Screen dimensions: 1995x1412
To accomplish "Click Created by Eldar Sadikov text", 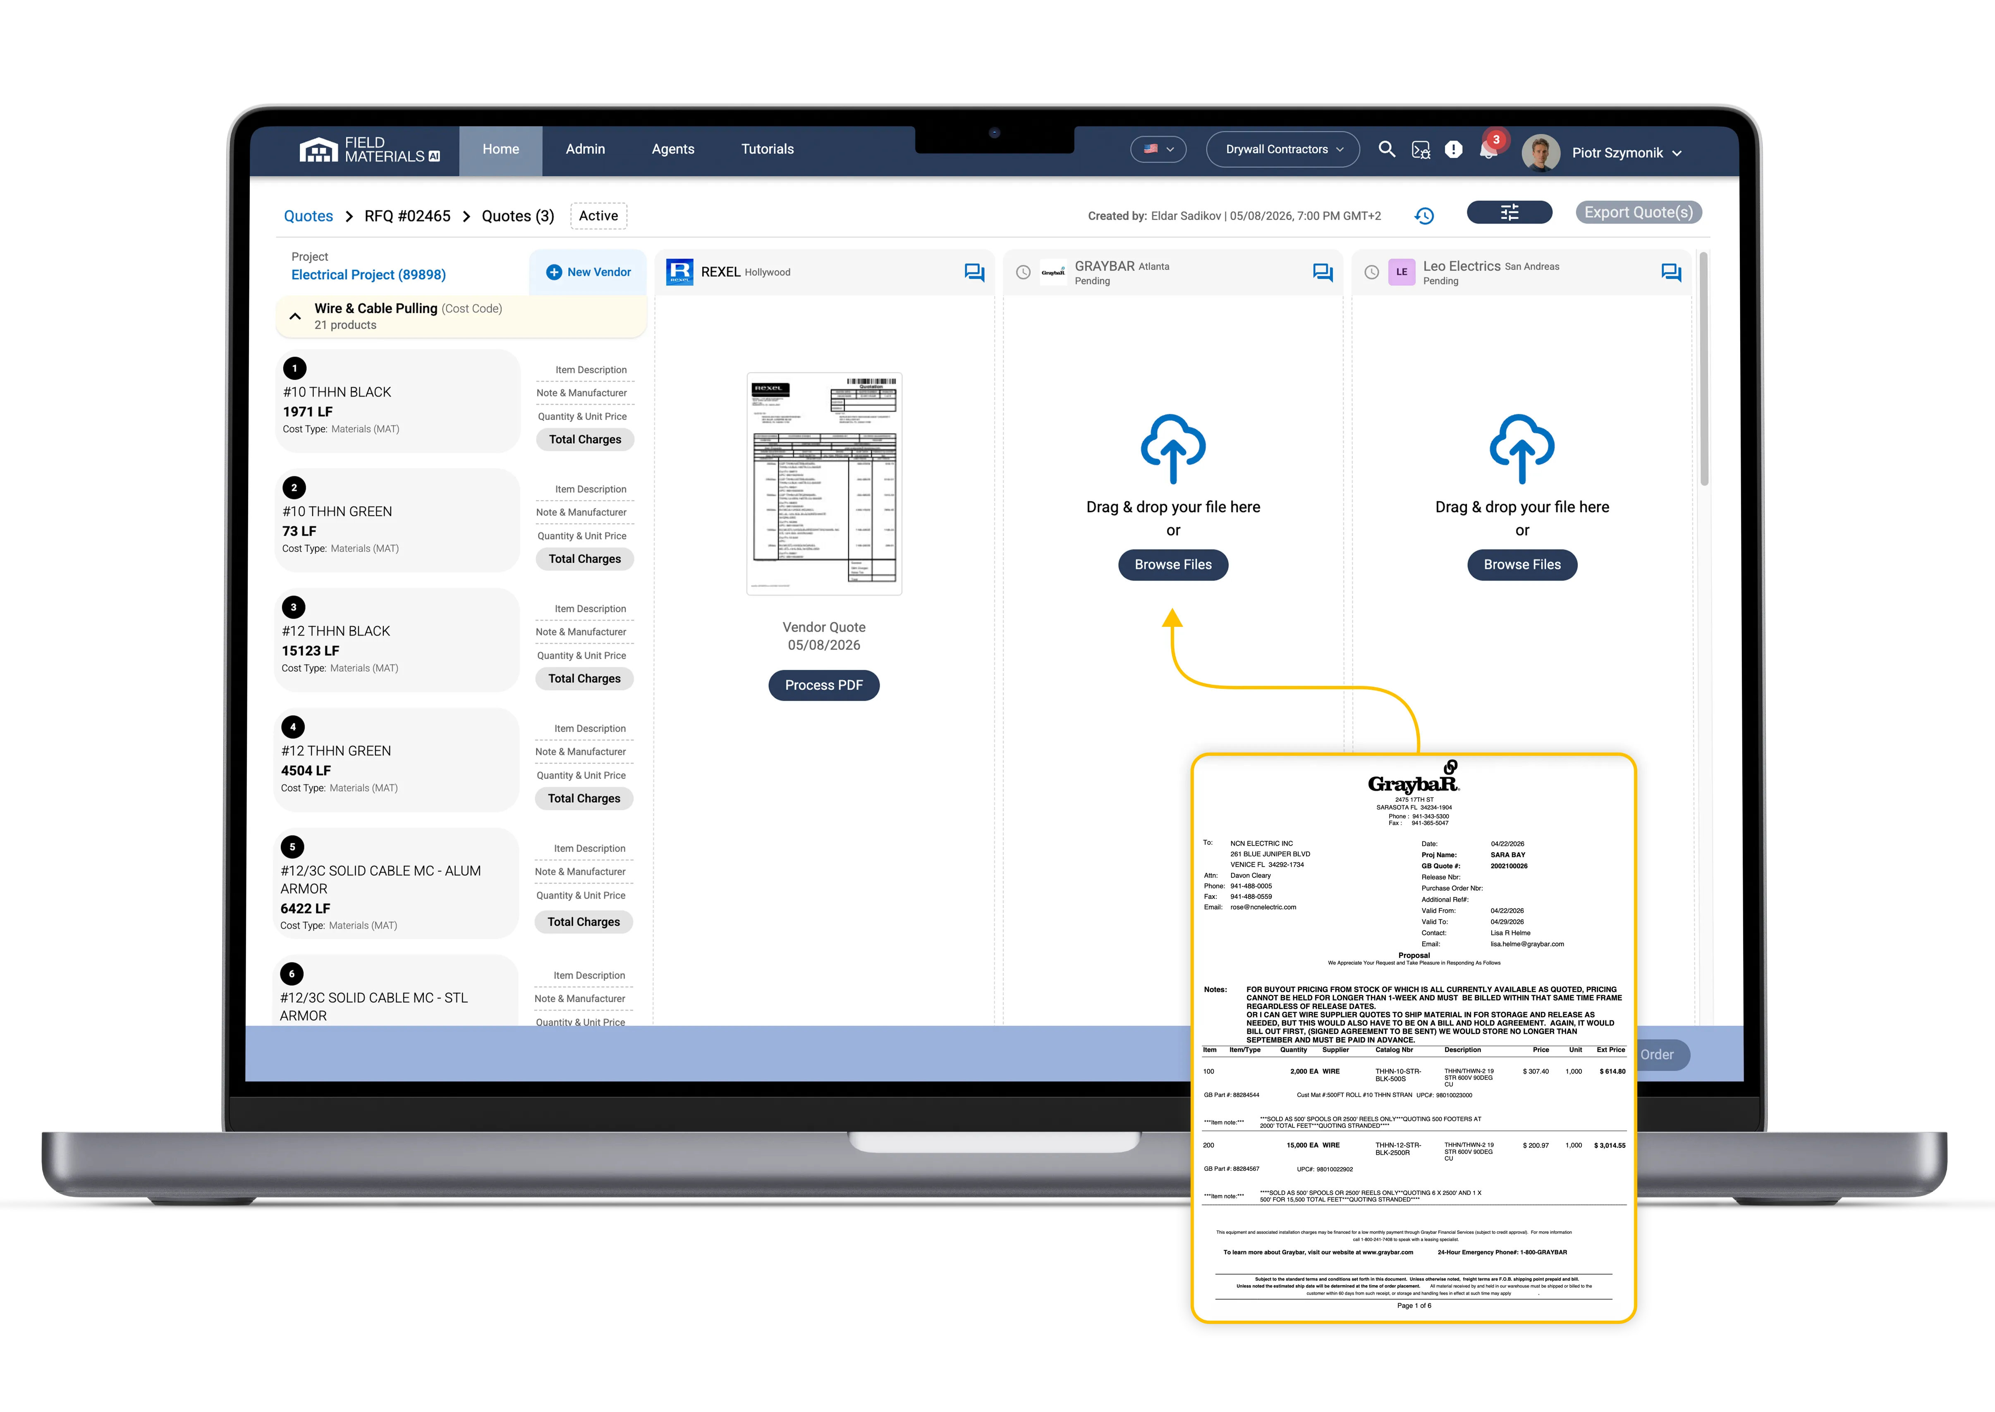I will click(1234, 216).
